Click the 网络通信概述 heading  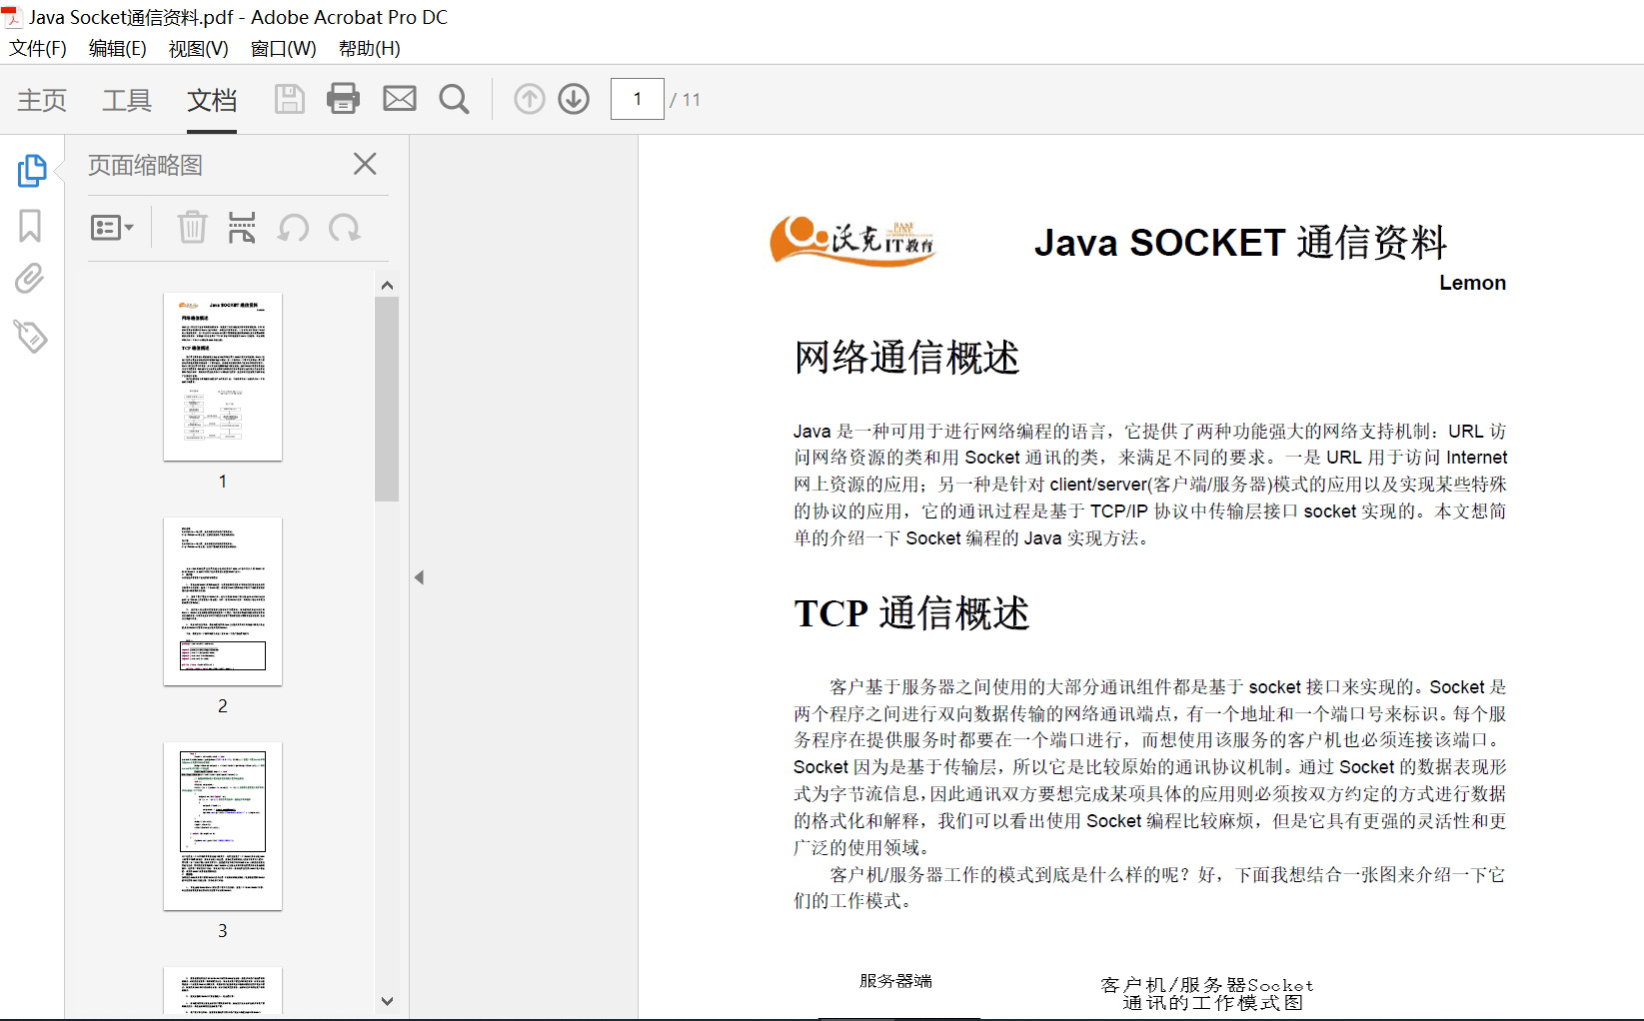906,358
